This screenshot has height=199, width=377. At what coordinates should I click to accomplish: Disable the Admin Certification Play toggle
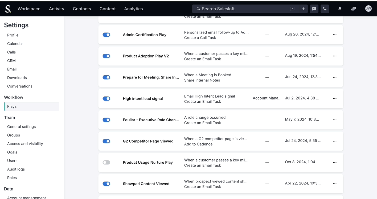pyautogui.click(x=106, y=35)
